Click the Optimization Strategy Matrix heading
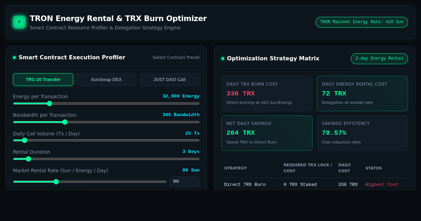This screenshot has height=221, width=421. (x=273, y=59)
